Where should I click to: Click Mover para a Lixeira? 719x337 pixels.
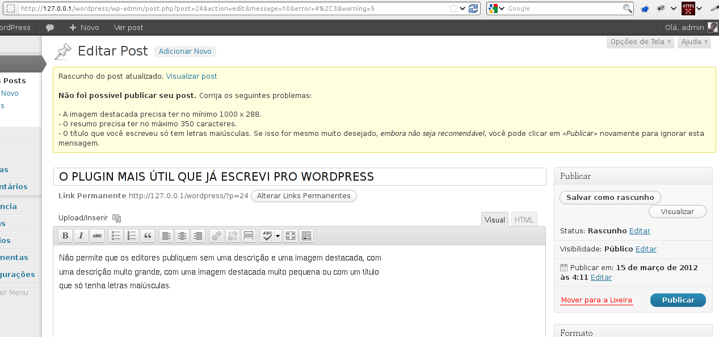(x=596, y=300)
